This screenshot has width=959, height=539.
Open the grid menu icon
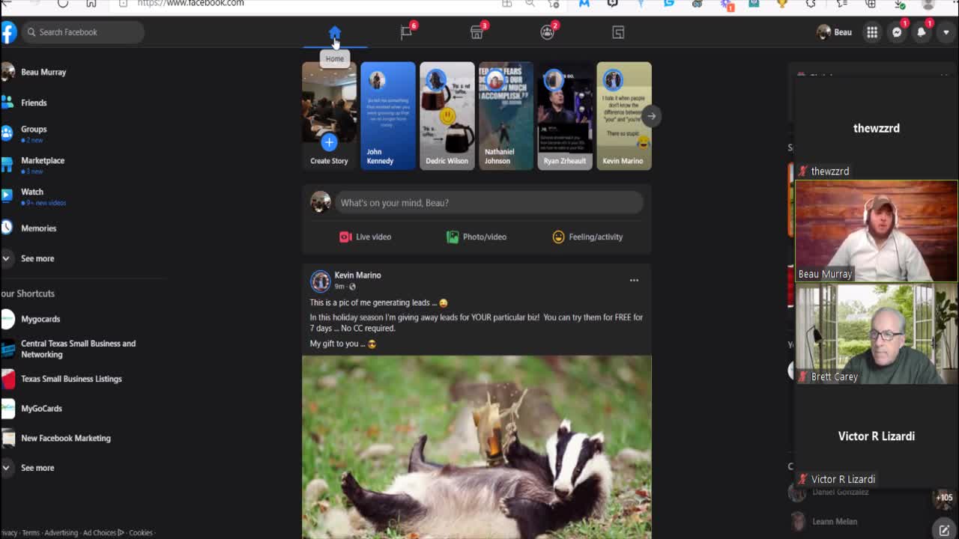click(872, 32)
